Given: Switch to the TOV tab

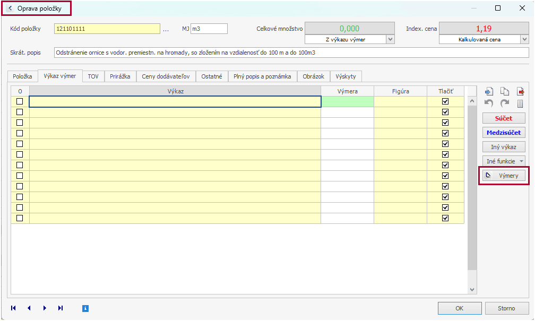Looking at the screenshot, I should coord(93,76).
